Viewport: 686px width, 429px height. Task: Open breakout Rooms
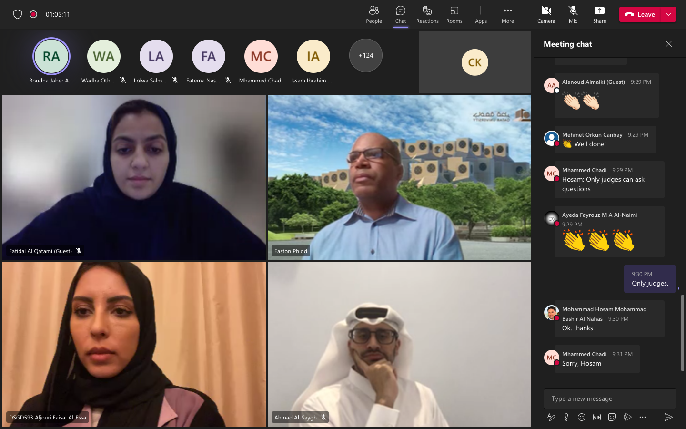pyautogui.click(x=454, y=14)
